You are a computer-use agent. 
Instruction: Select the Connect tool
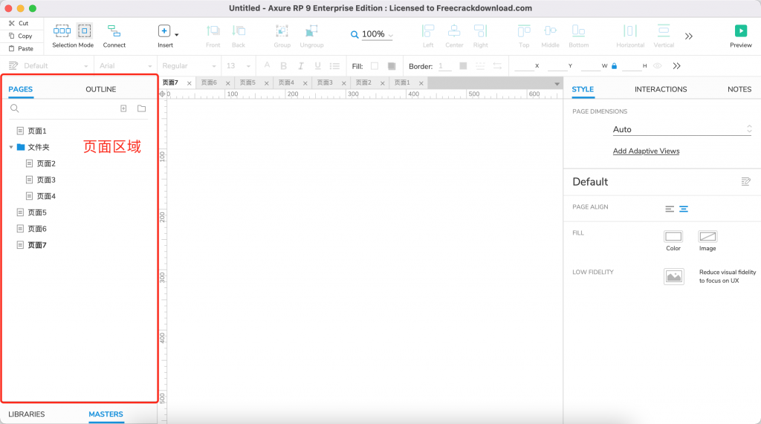click(x=114, y=31)
